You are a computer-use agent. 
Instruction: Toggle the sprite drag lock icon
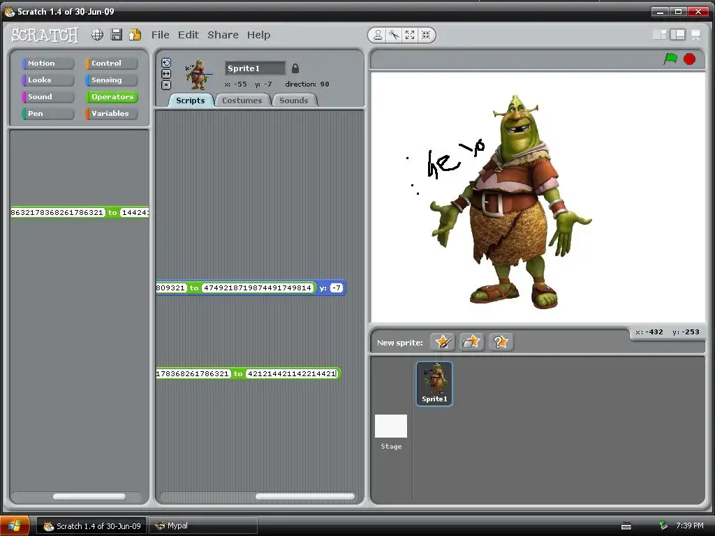click(295, 68)
